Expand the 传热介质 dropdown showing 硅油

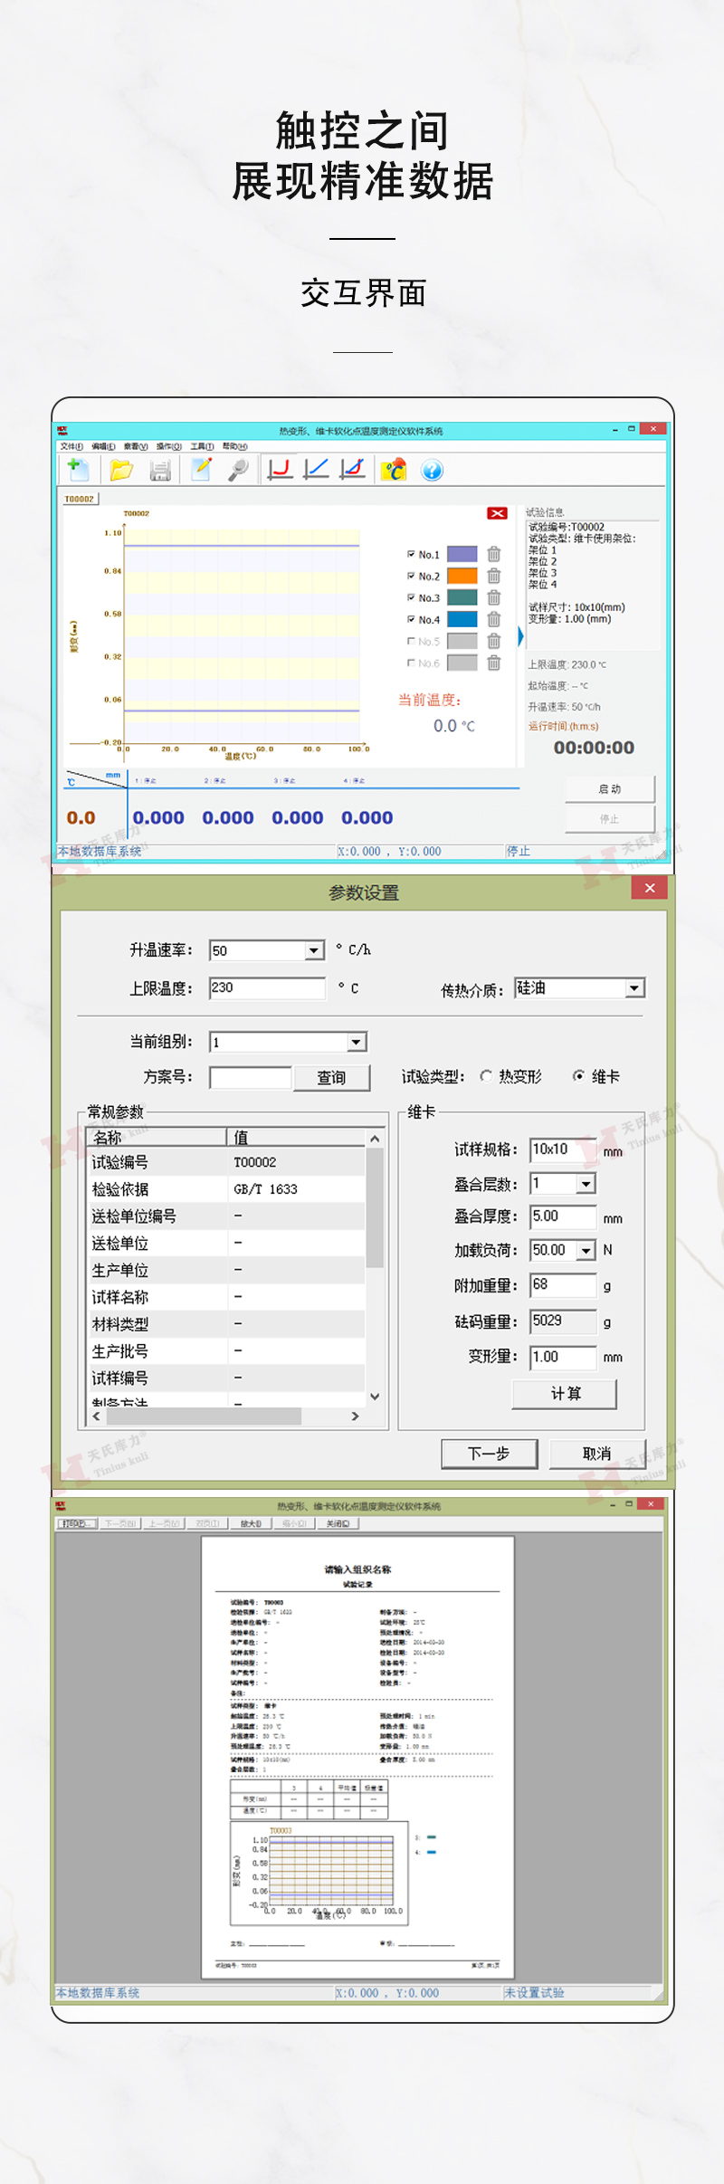tap(635, 988)
